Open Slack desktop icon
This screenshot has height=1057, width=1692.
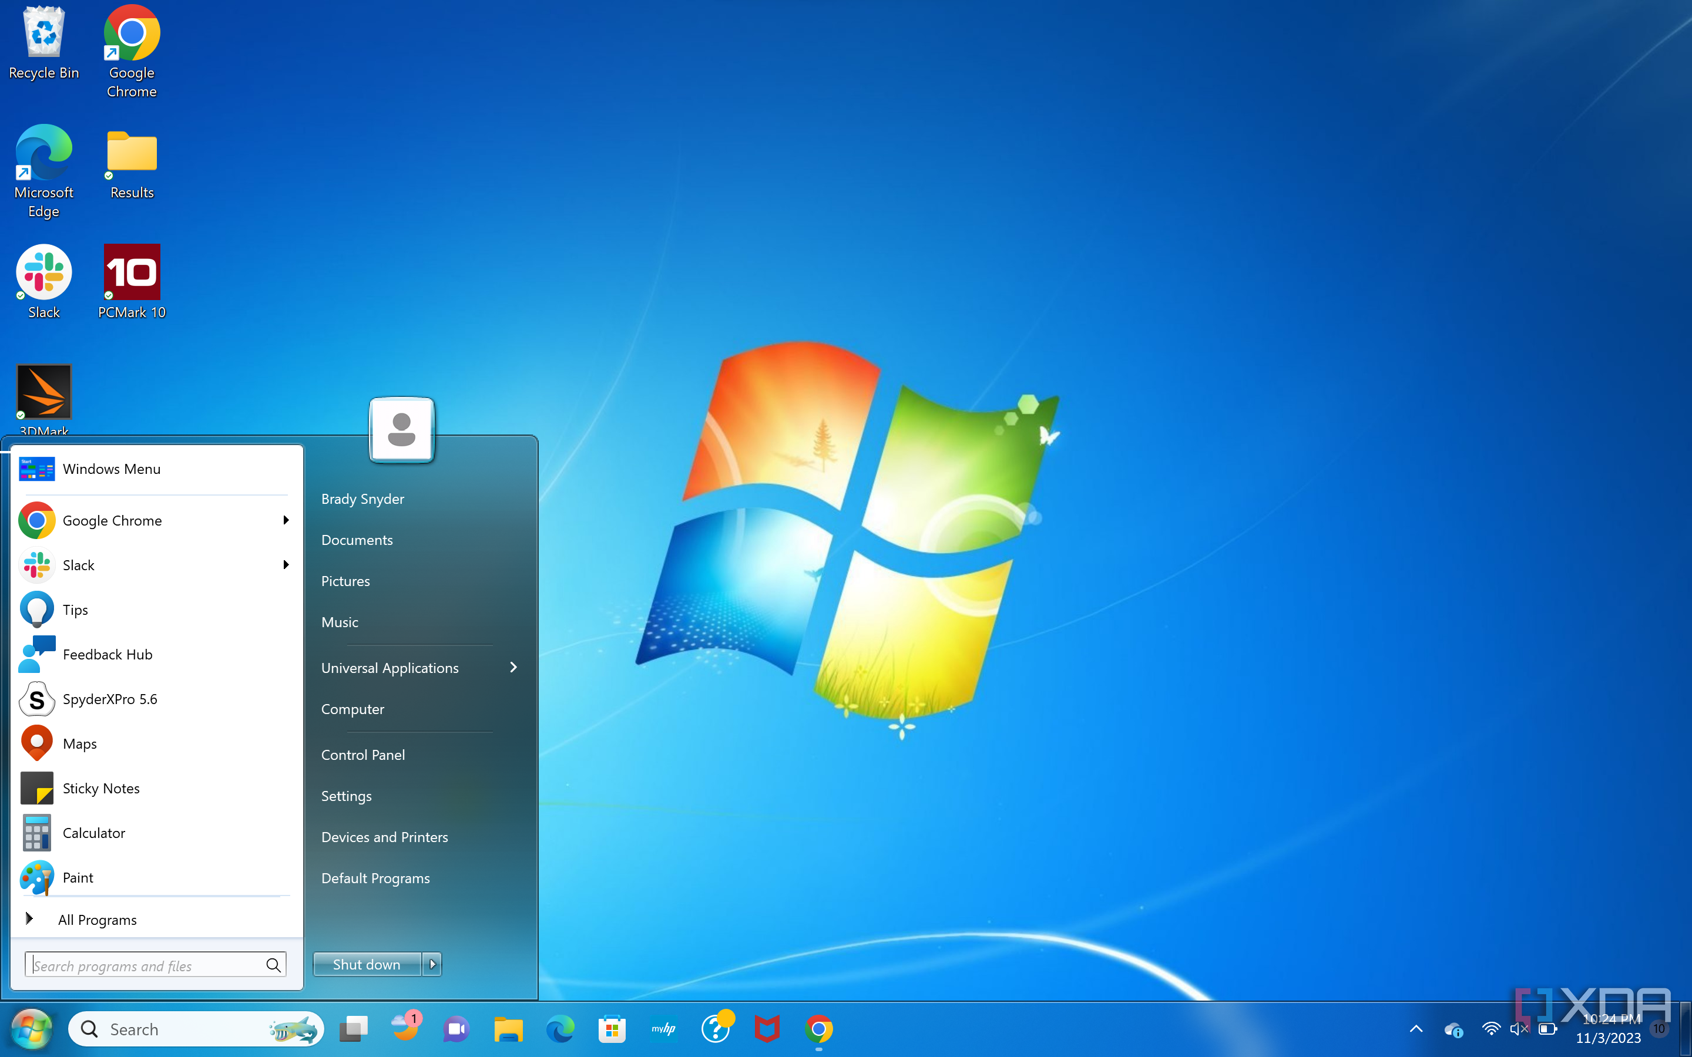pos(43,282)
